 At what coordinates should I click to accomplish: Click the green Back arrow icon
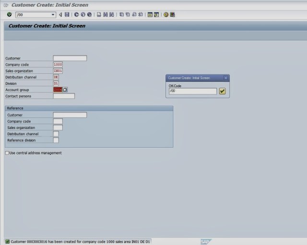[x=77, y=15]
